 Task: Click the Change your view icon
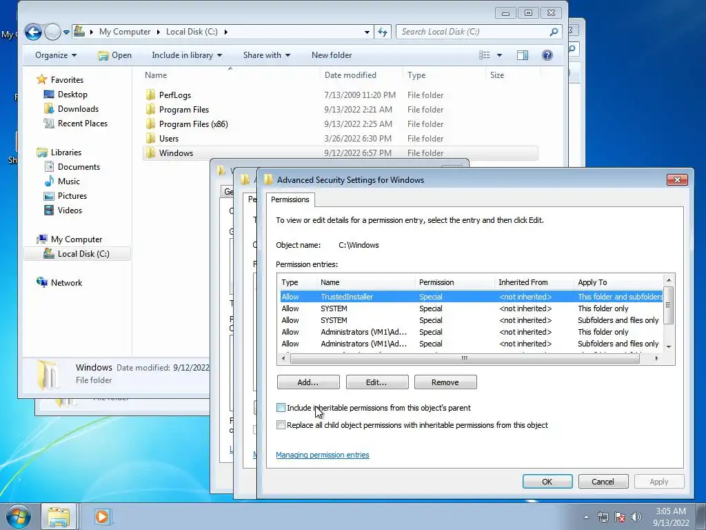click(485, 55)
